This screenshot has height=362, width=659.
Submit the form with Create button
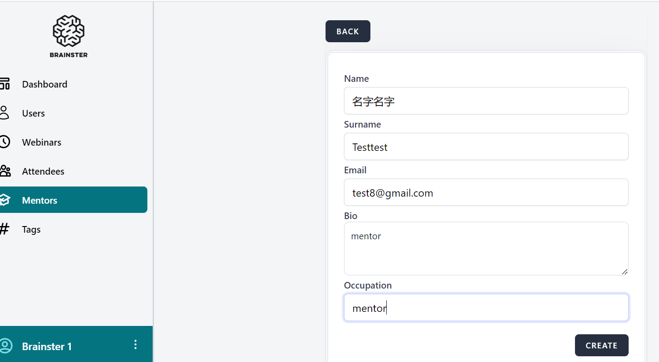pyautogui.click(x=601, y=345)
